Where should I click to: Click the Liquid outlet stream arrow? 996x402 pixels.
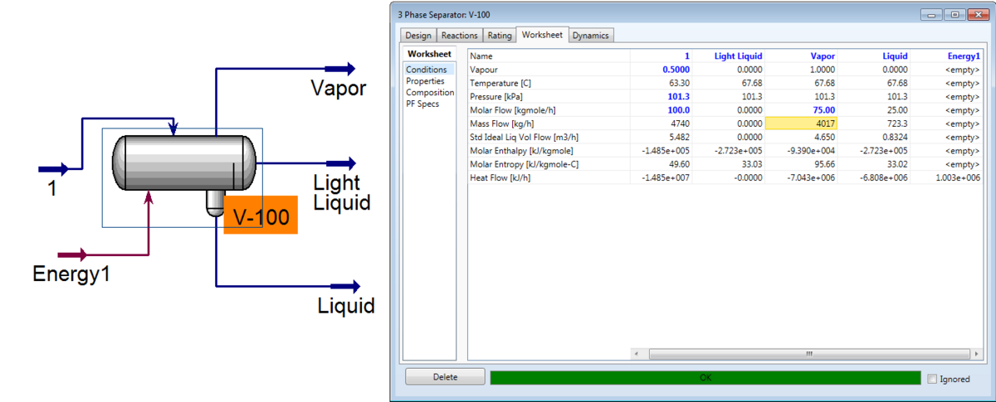click(x=345, y=286)
